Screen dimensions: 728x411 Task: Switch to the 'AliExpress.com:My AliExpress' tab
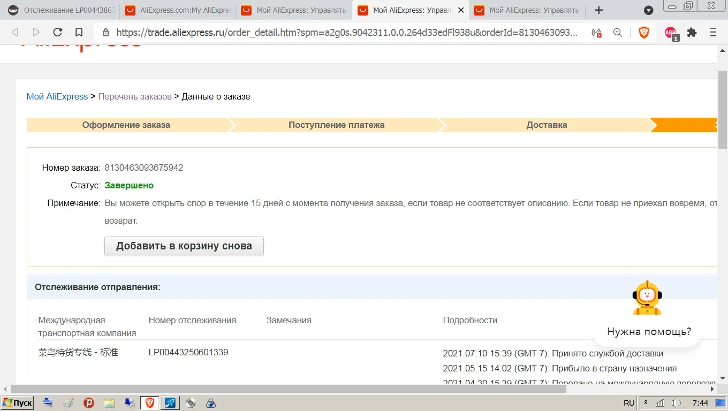coord(178,10)
